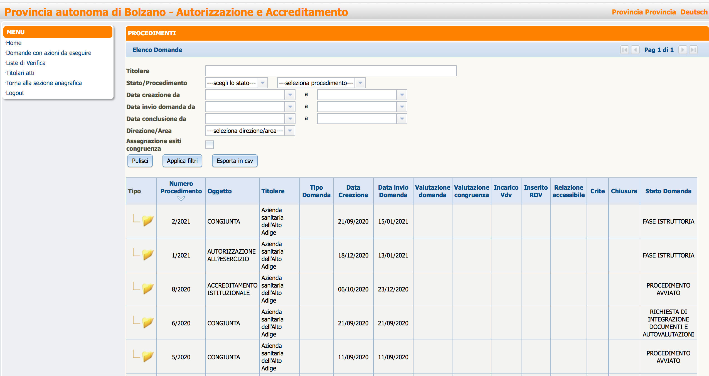Sort by Titolare column header
This screenshot has height=376, width=709.
(273, 191)
